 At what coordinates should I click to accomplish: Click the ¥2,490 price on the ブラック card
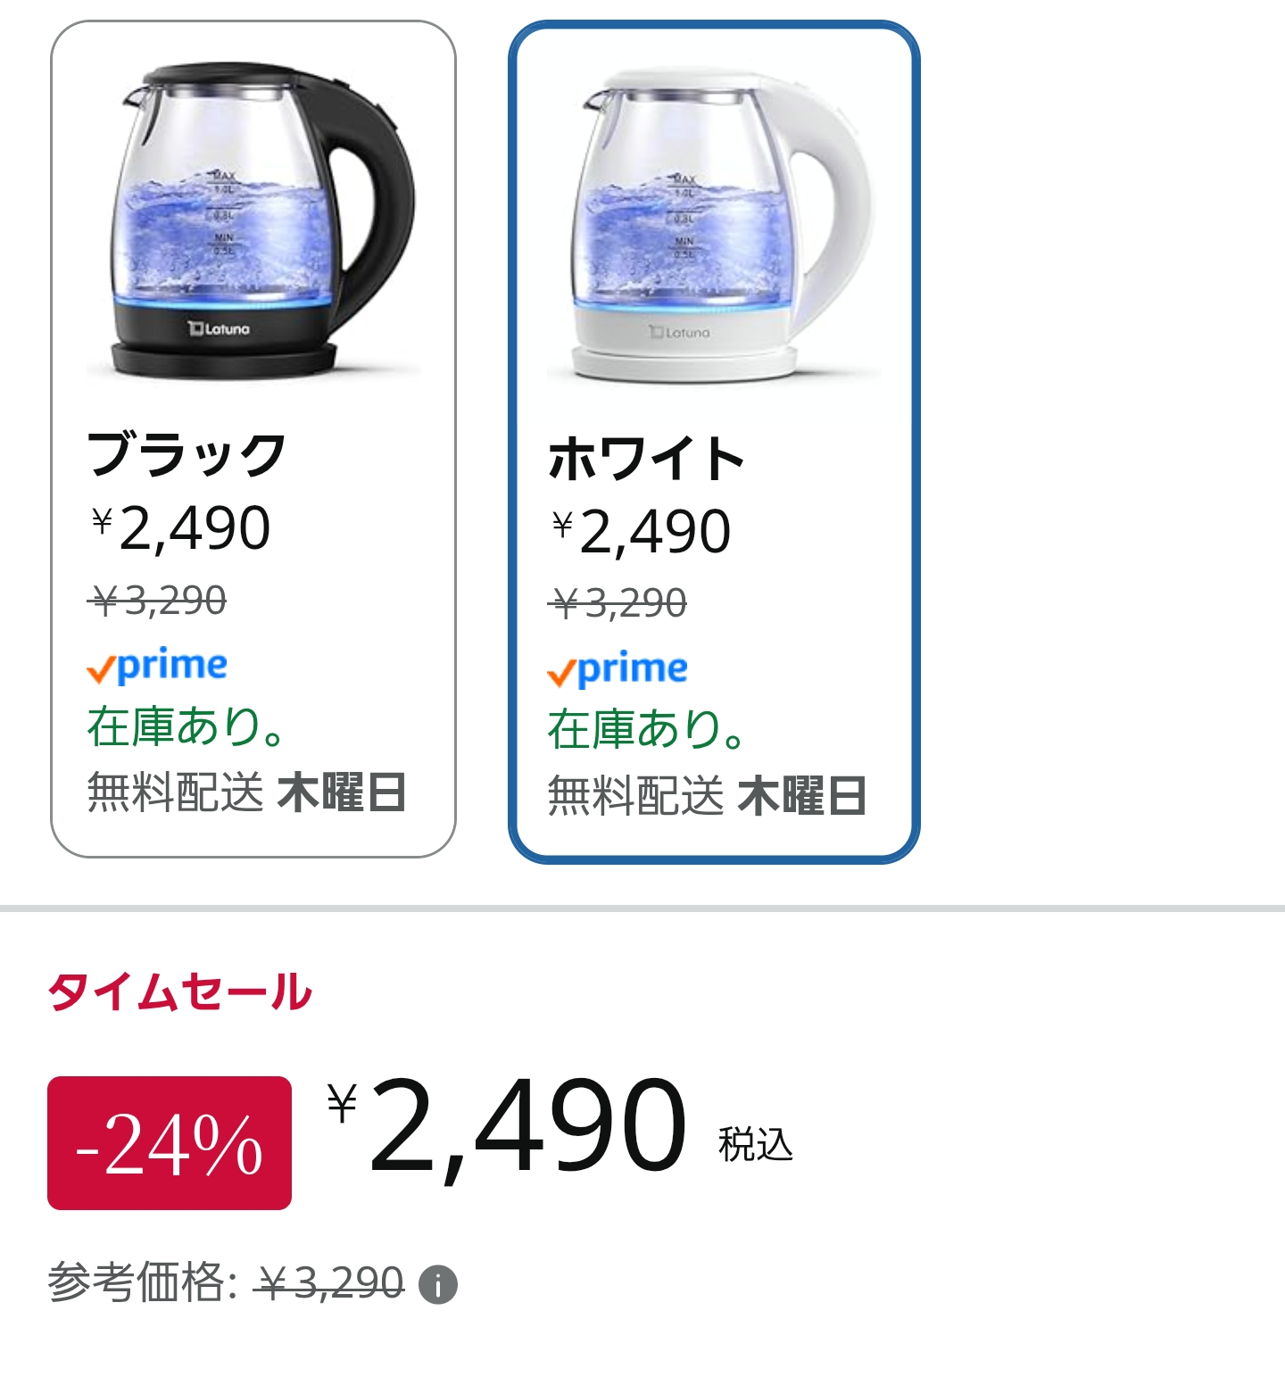point(181,527)
